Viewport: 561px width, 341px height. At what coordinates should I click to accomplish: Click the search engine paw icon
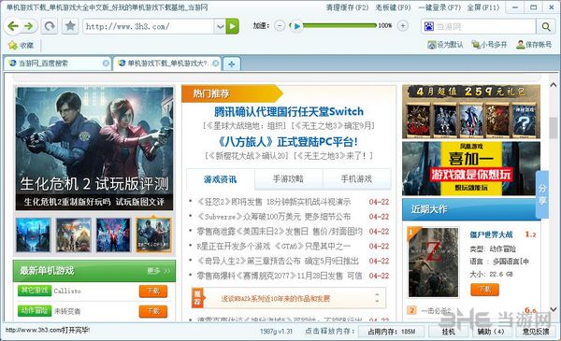429,26
